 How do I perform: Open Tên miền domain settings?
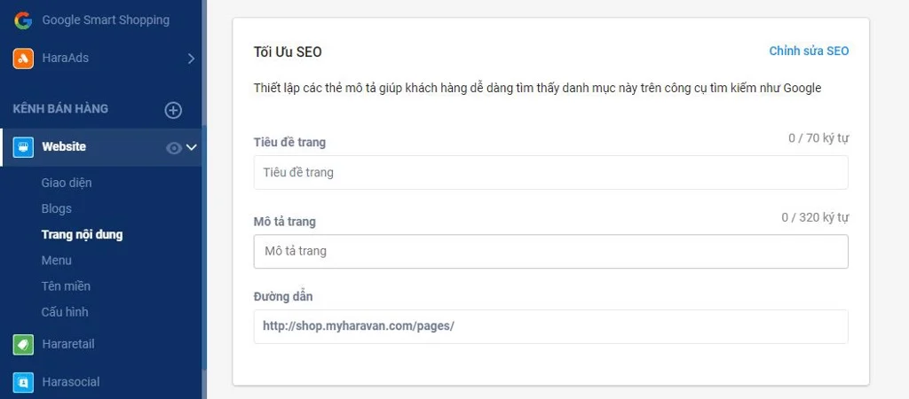click(x=66, y=286)
